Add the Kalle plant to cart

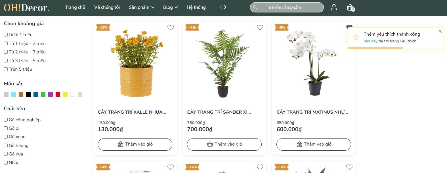(135, 144)
